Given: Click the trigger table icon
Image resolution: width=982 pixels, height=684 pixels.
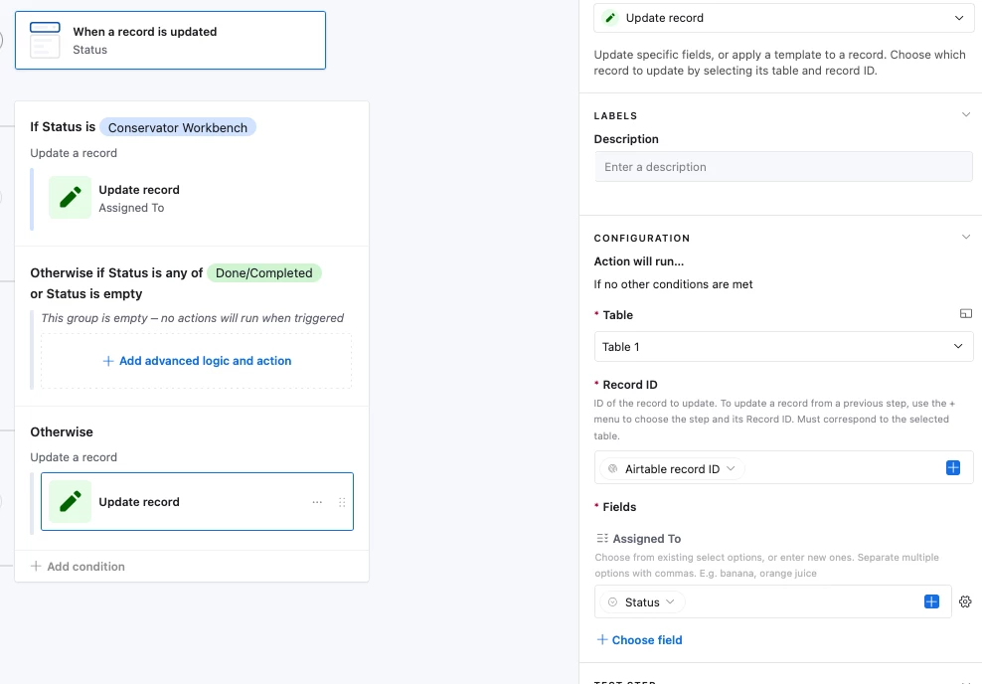Looking at the screenshot, I should (x=45, y=40).
